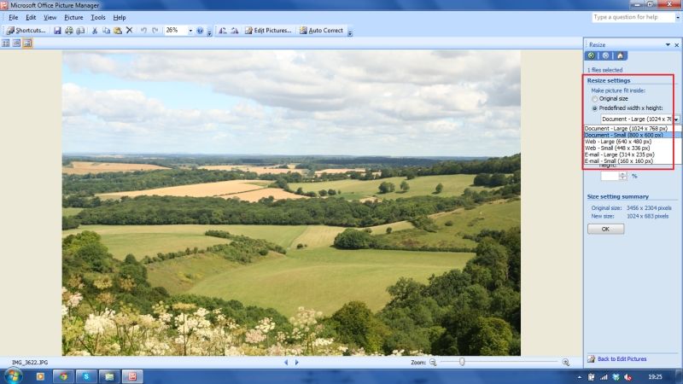Viewport: 683px width, 384px height.
Task: Click the Save icon in the toolbar
Action: pyautogui.click(x=57, y=31)
